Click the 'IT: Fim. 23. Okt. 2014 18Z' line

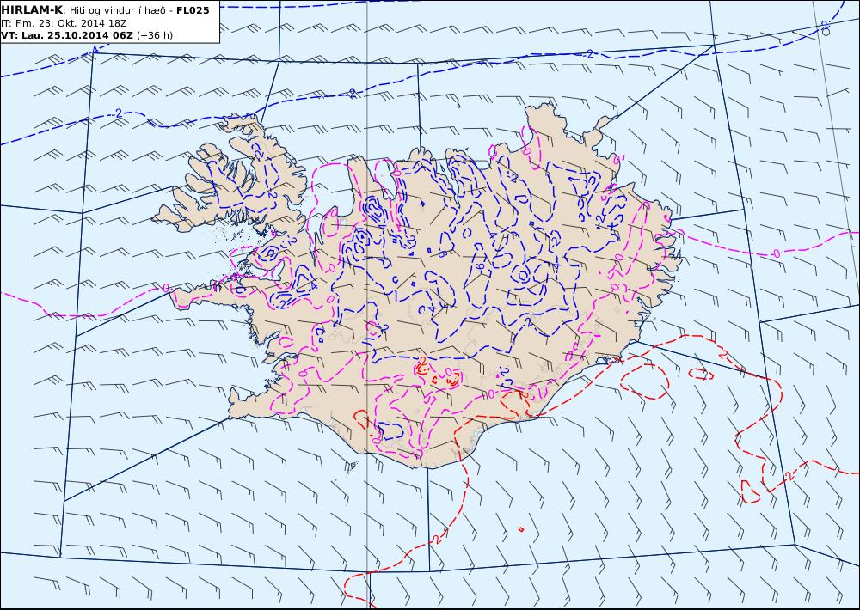point(64,23)
